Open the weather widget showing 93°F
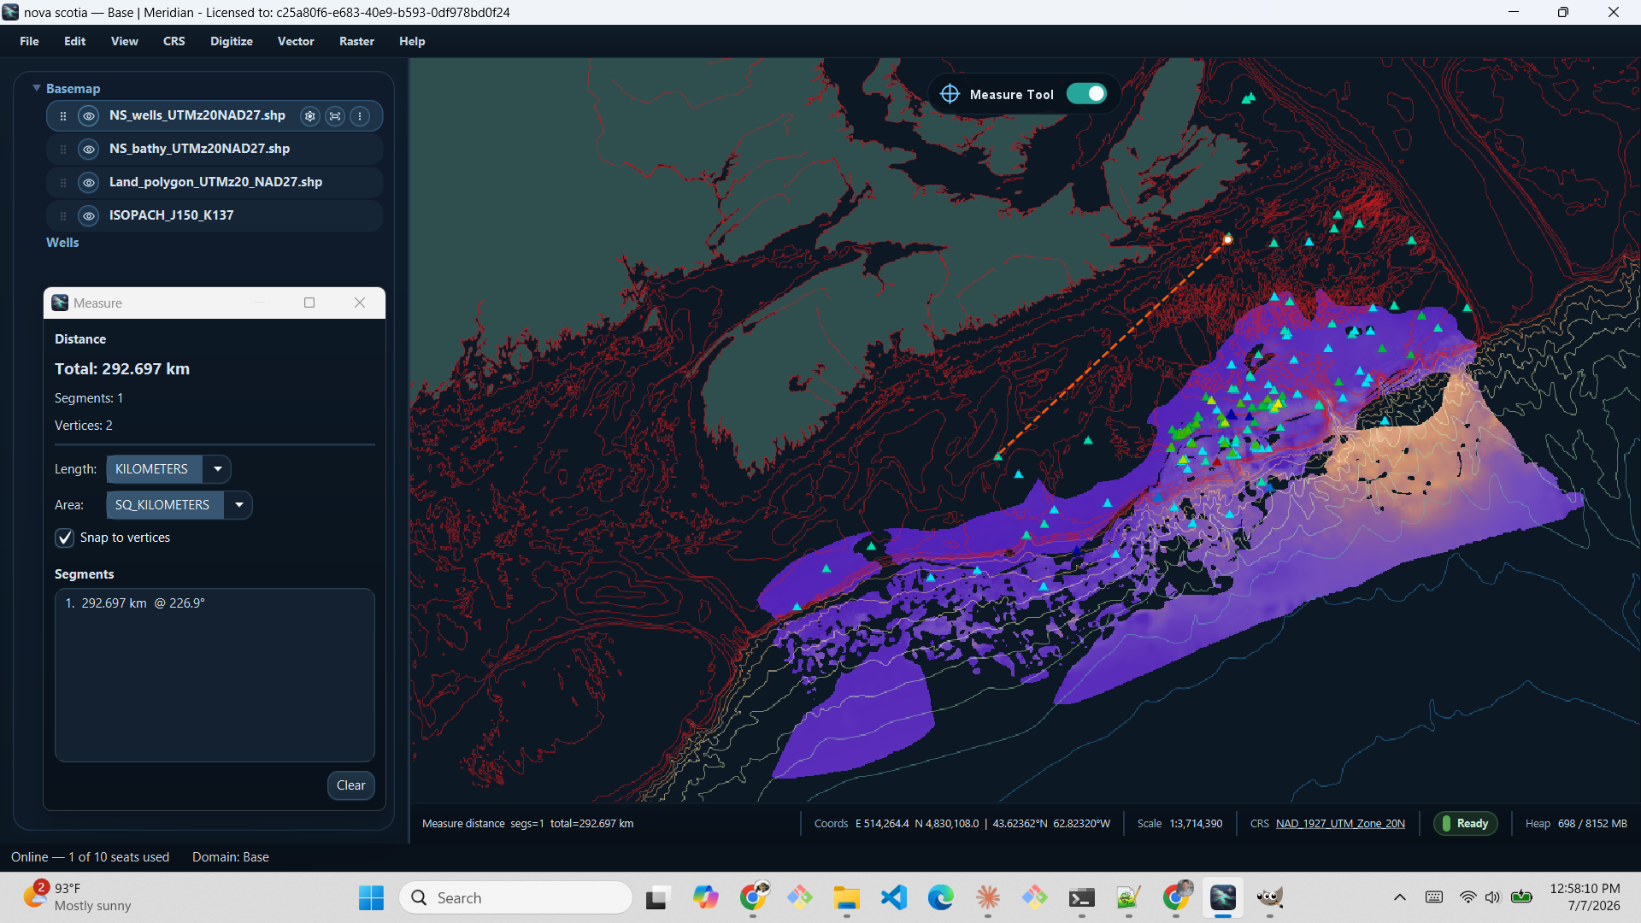1641x923 pixels. [77, 897]
